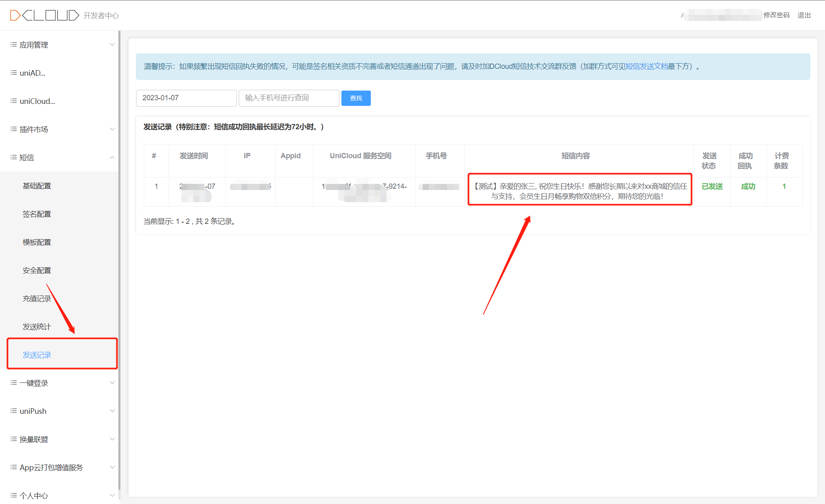825x504 pixels.
Task: Click the user avatar icon in header
Action: tap(682, 15)
